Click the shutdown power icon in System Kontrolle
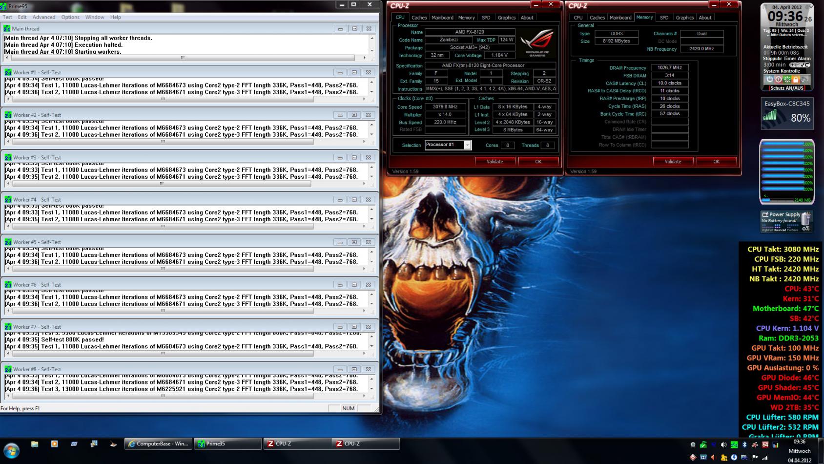The image size is (824, 464). (x=770, y=79)
